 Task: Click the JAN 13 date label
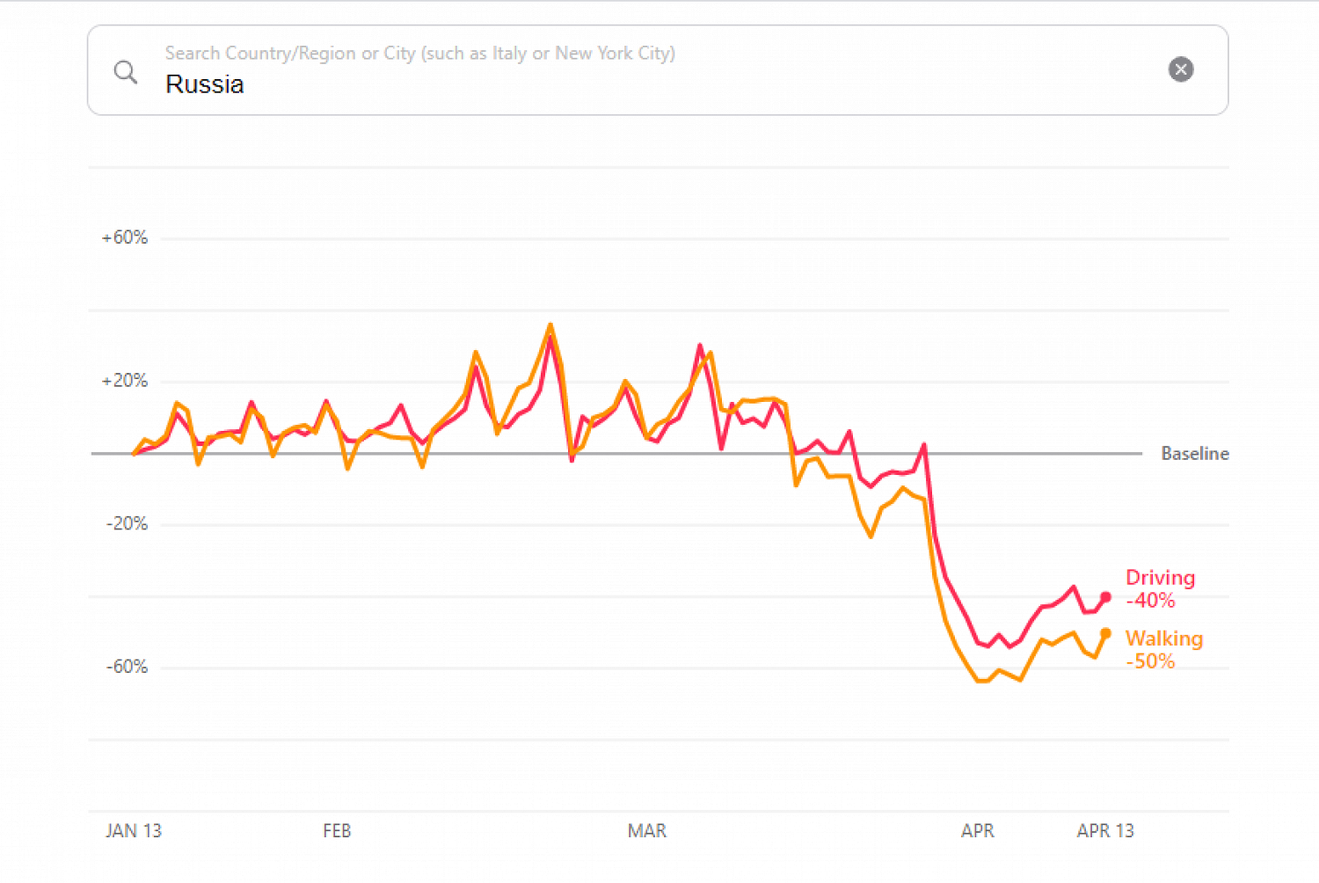[134, 831]
